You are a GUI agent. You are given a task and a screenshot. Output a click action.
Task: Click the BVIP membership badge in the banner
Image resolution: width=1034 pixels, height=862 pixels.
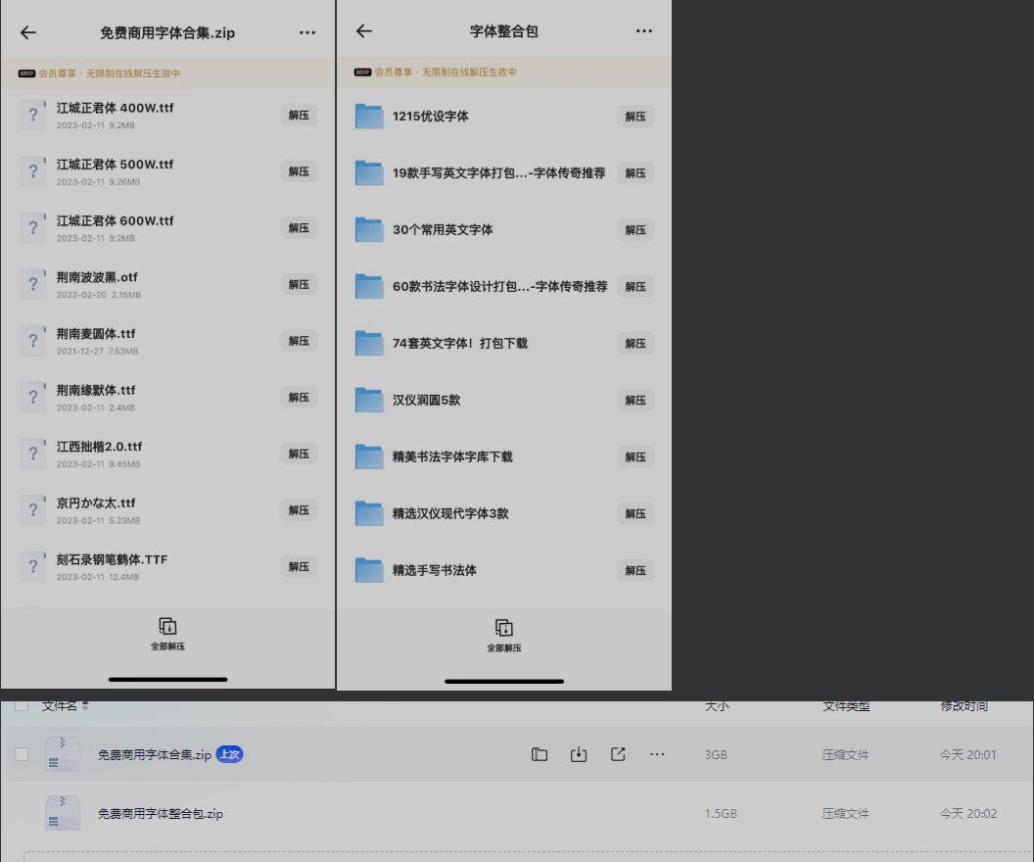pyautogui.click(x=26, y=72)
